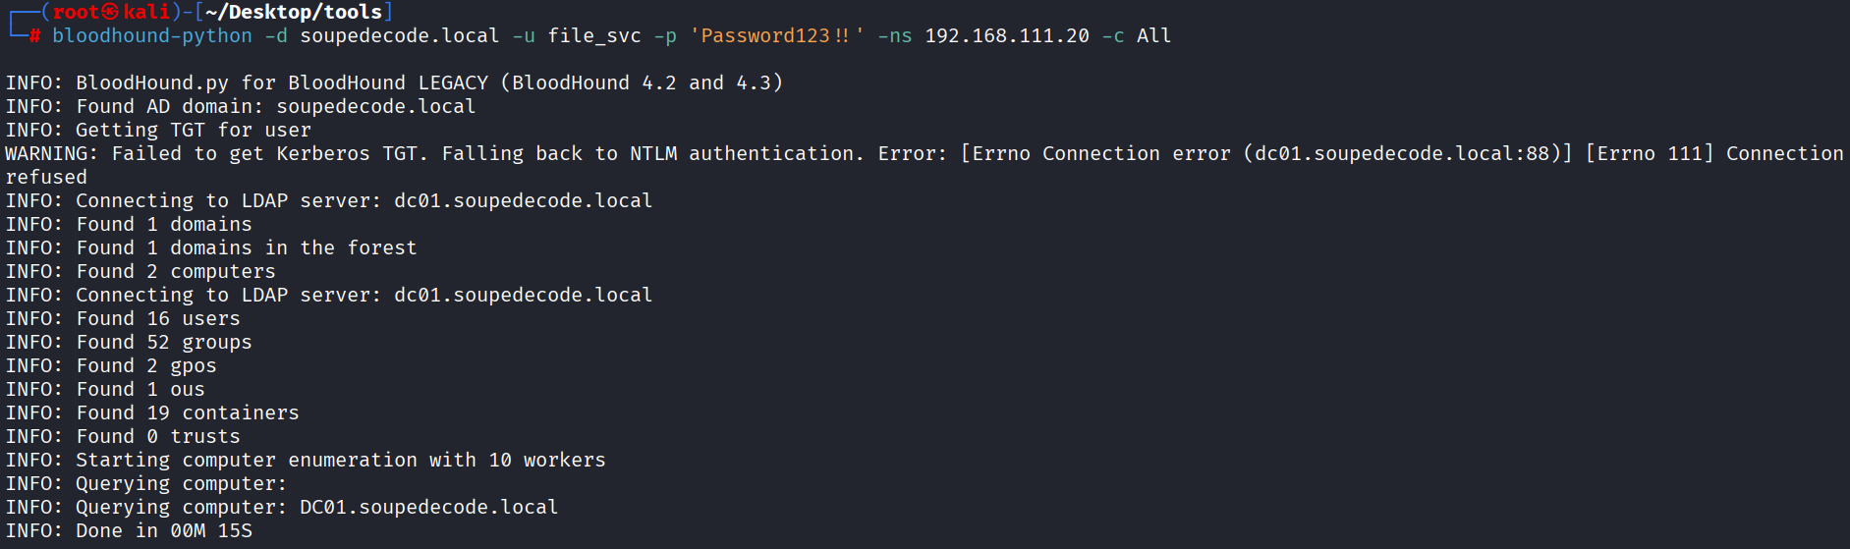The image size is (1850, 549).
Task: Click the soupedecode.local domain argument in the command
Action: [x=400, y=36]
